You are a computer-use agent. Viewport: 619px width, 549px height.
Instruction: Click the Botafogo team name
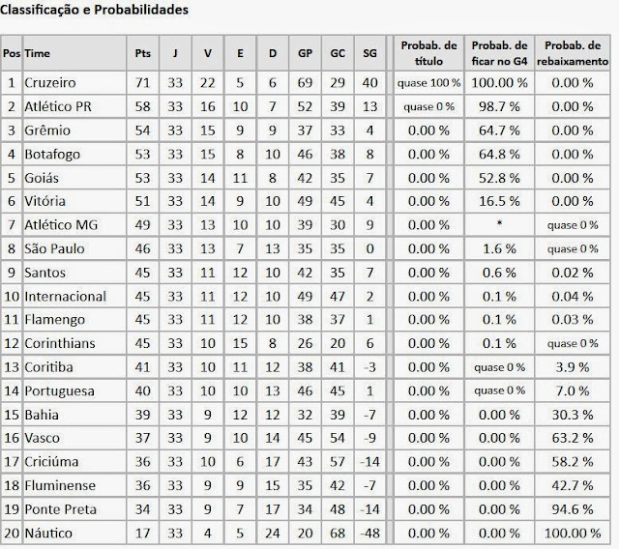(x=52, y=155)
